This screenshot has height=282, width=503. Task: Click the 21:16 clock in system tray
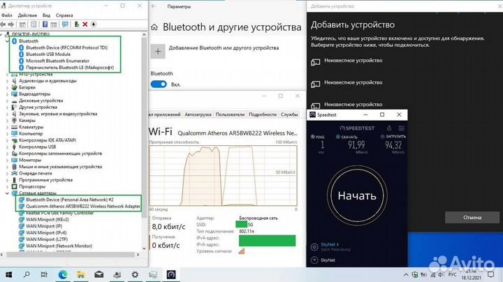pos(471,272)
